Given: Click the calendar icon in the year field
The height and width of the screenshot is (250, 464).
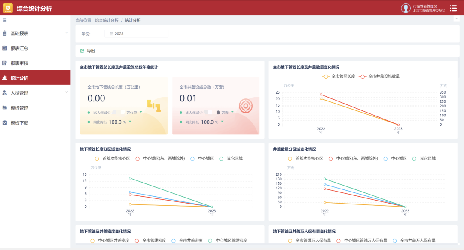Looking at the screenshot, I should point(111,34).
